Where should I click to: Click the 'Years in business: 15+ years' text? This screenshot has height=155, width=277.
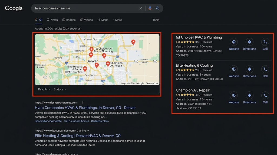tap(194, 99)
